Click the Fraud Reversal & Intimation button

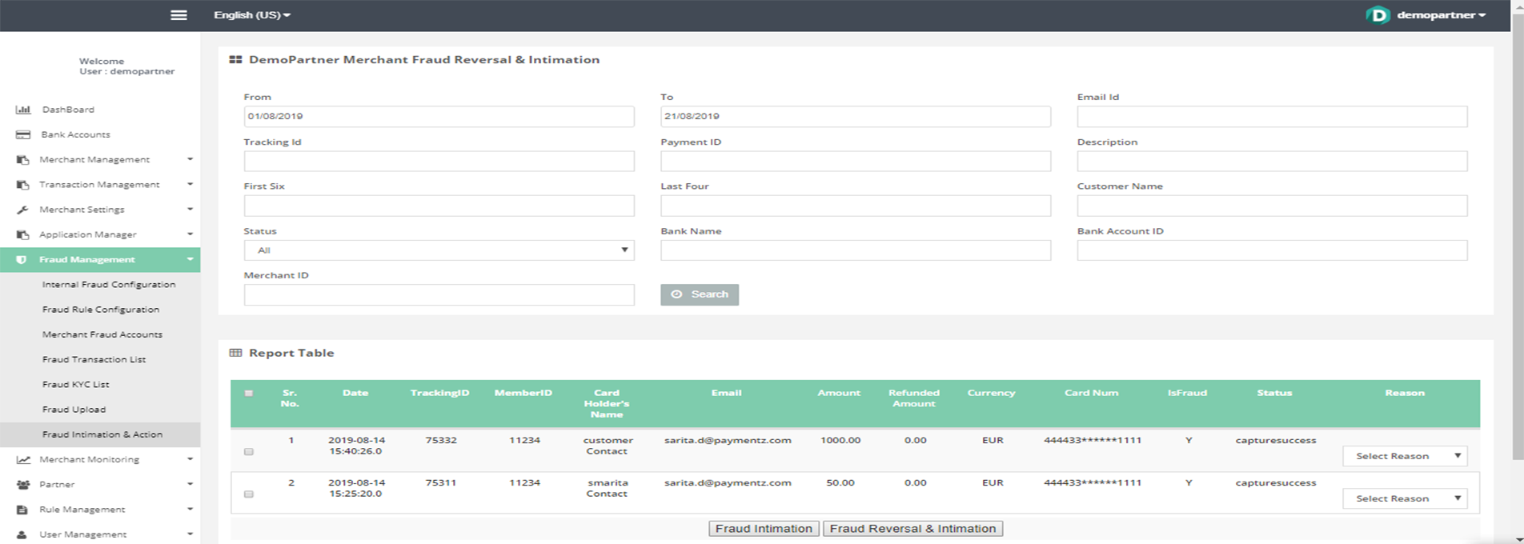[x=912, y=529]
